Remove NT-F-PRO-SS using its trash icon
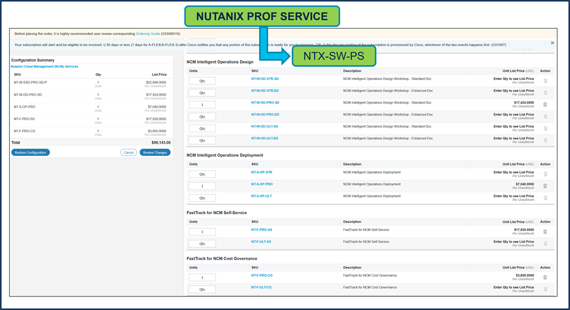570x310 pixels. 545,232
